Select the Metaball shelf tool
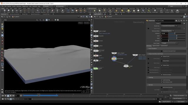 (73, 11)
